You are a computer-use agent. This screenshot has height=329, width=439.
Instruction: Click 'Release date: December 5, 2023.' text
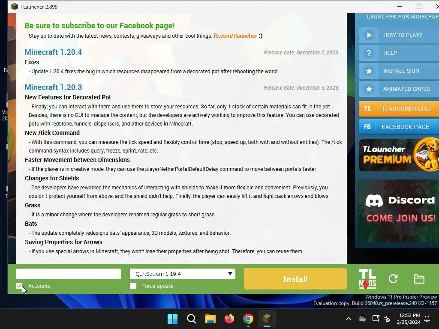click(301, 88)
